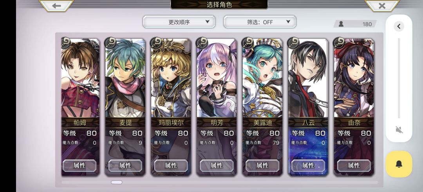The height and width of the screenshot is (192, 423).
Task: Click the rarity badge icon on 八云's card
Action: pyautogui.click(x=293, y=43)
